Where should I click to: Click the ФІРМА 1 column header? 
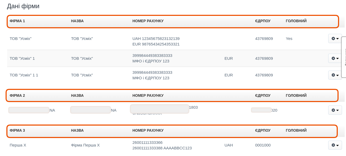17,21
